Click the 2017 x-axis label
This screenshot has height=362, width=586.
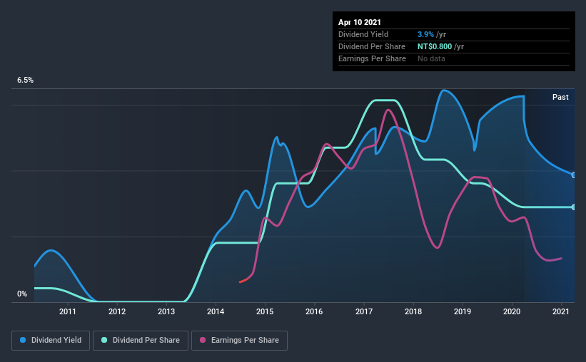[364, 311]
